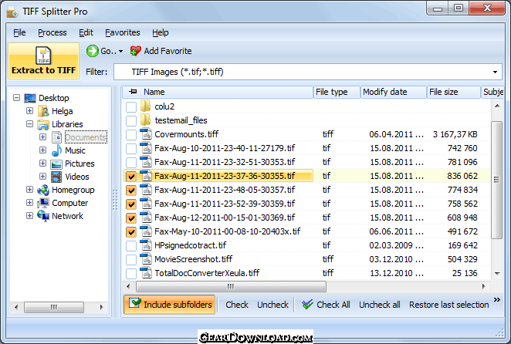Select the Libraries folder icon

(x=43, y=124)
